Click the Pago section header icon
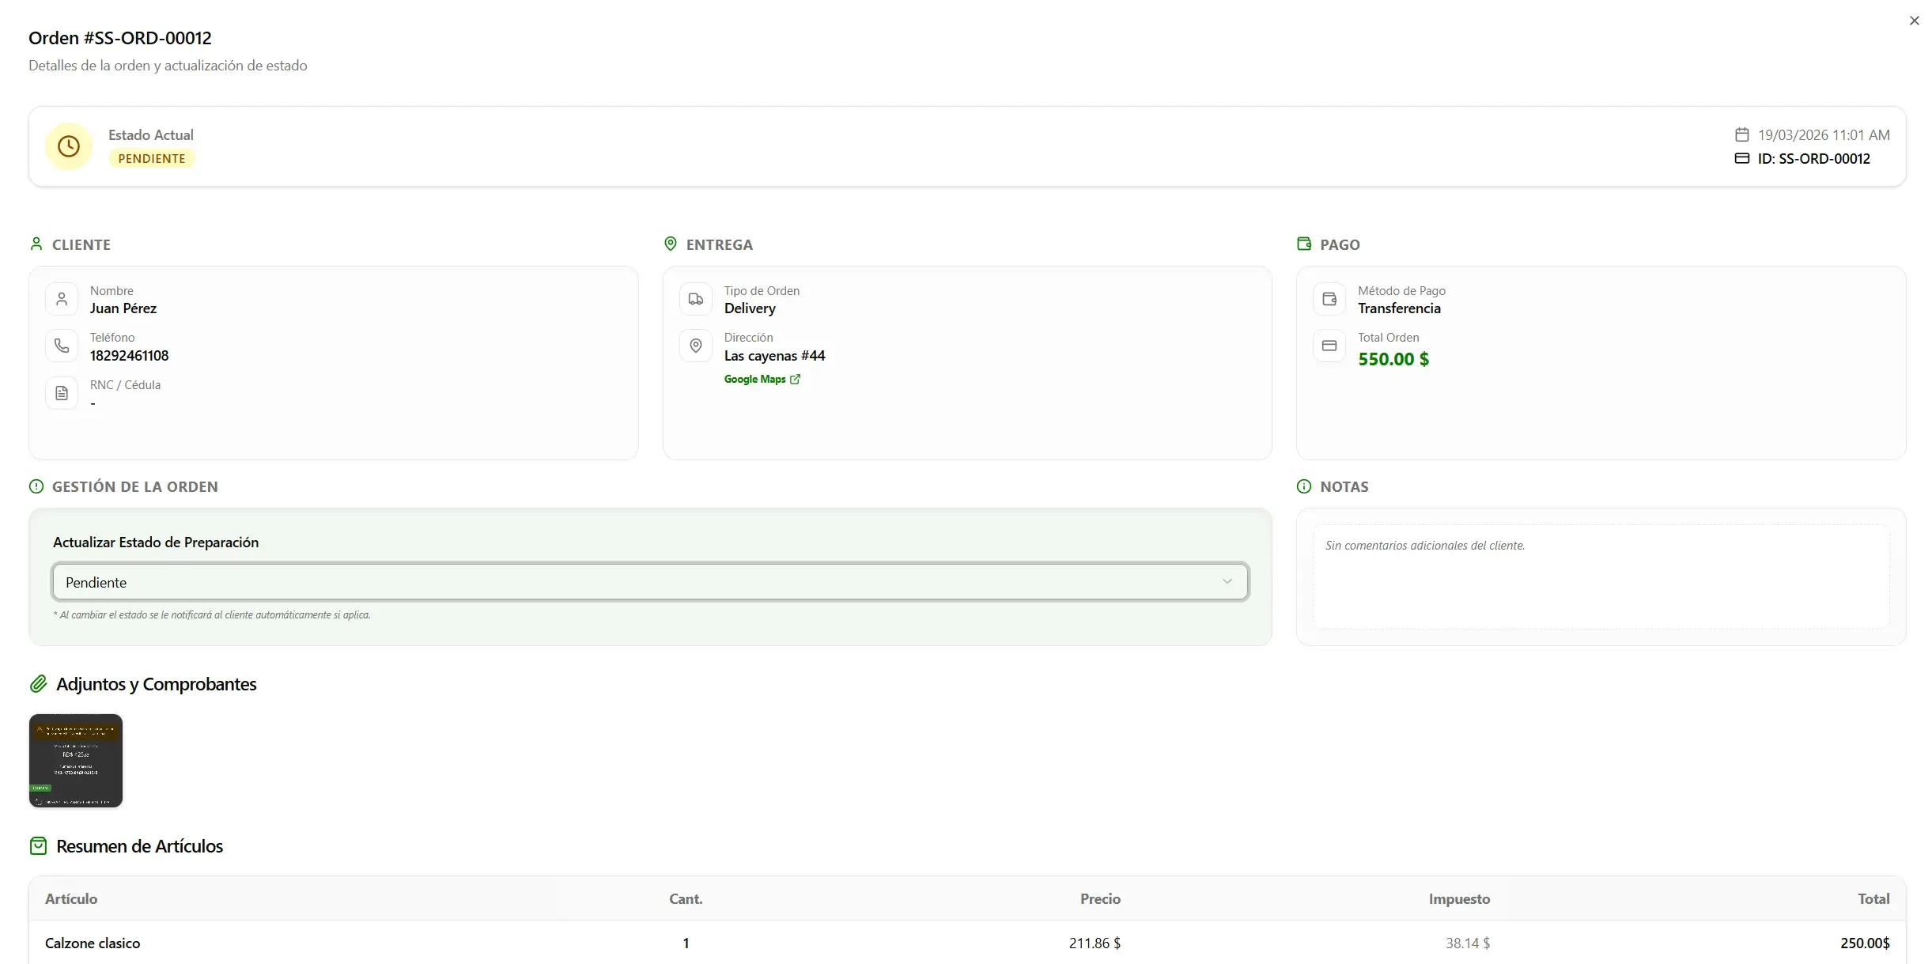 (1304, 243)
